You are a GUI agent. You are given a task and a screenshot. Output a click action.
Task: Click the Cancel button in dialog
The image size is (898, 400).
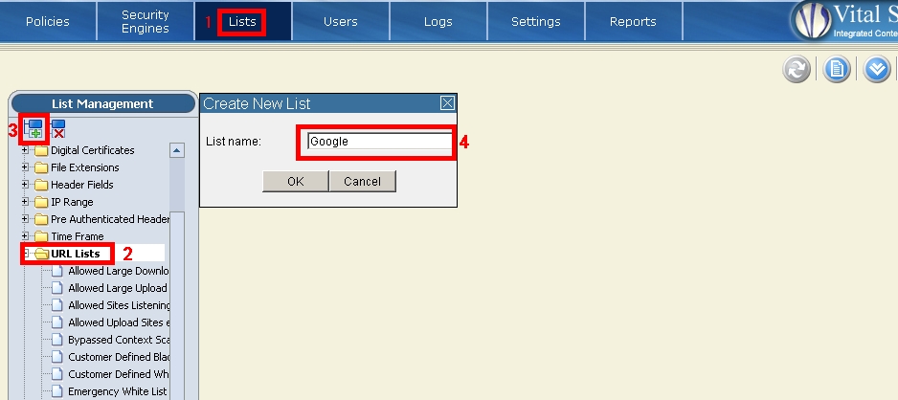[362, 182]
